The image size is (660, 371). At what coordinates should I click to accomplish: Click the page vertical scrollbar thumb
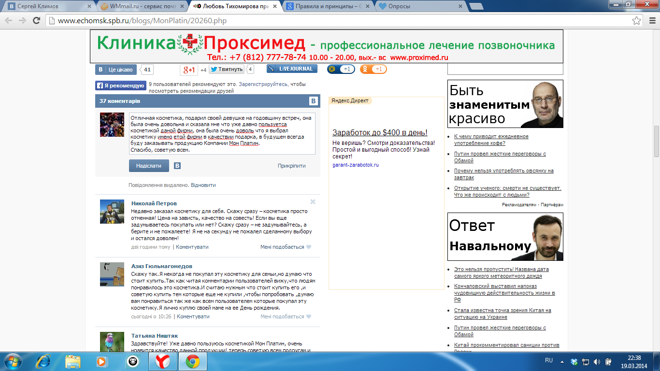coord(656,141)
